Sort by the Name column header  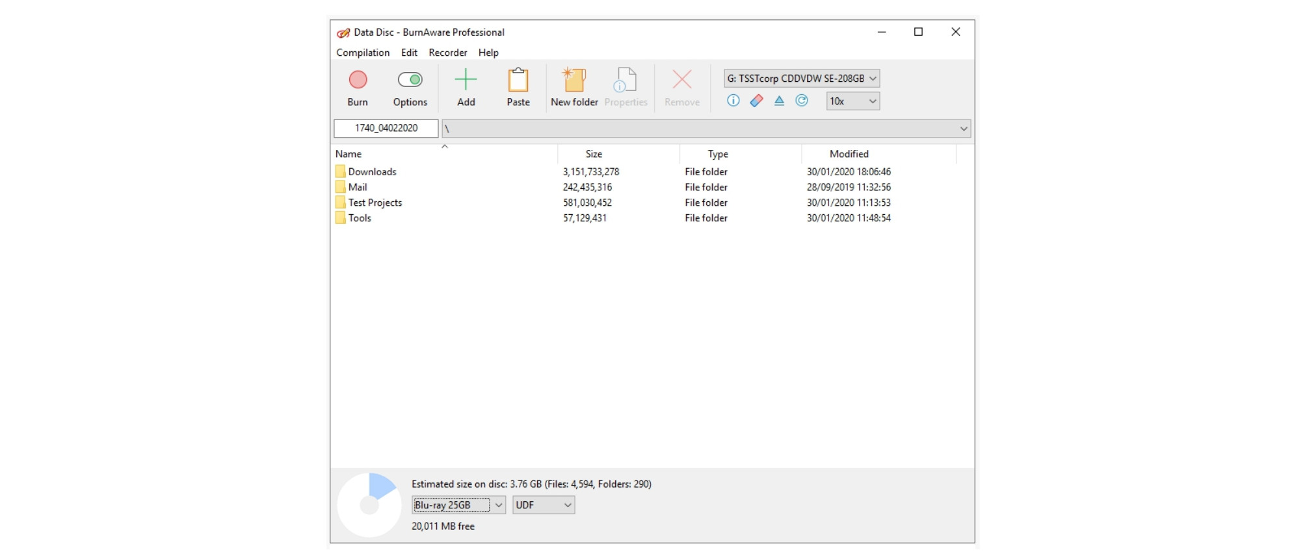(349, 154)
